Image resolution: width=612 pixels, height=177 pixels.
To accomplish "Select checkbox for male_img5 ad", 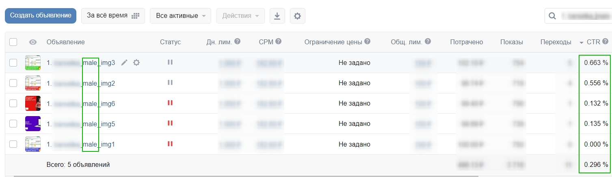I will (x=13, y=123).
